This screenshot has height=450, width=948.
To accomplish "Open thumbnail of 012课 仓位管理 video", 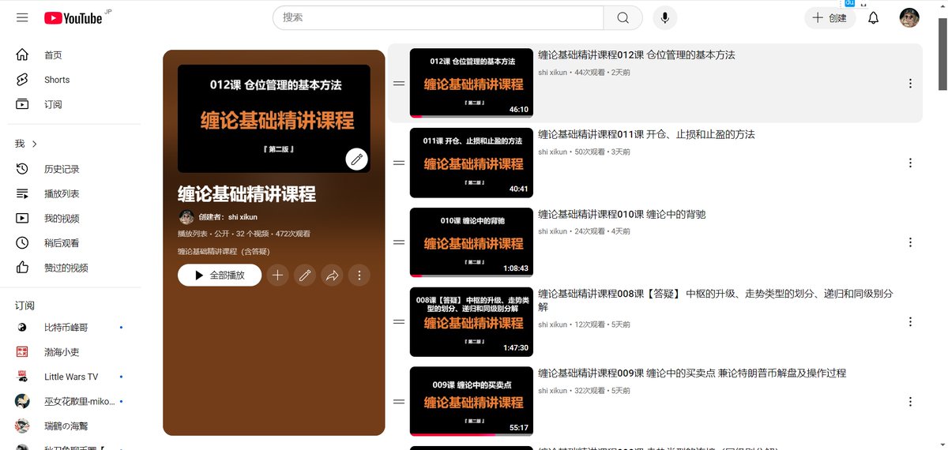I will click(472, 83).
